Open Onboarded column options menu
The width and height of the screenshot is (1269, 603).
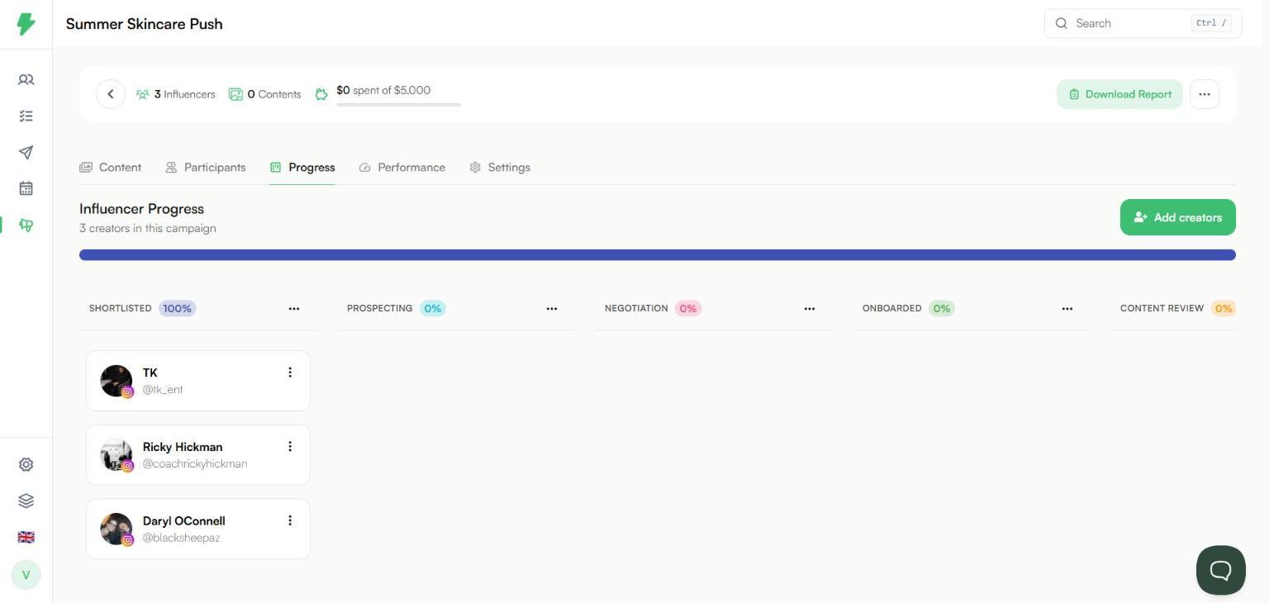tap(1067, 309)
